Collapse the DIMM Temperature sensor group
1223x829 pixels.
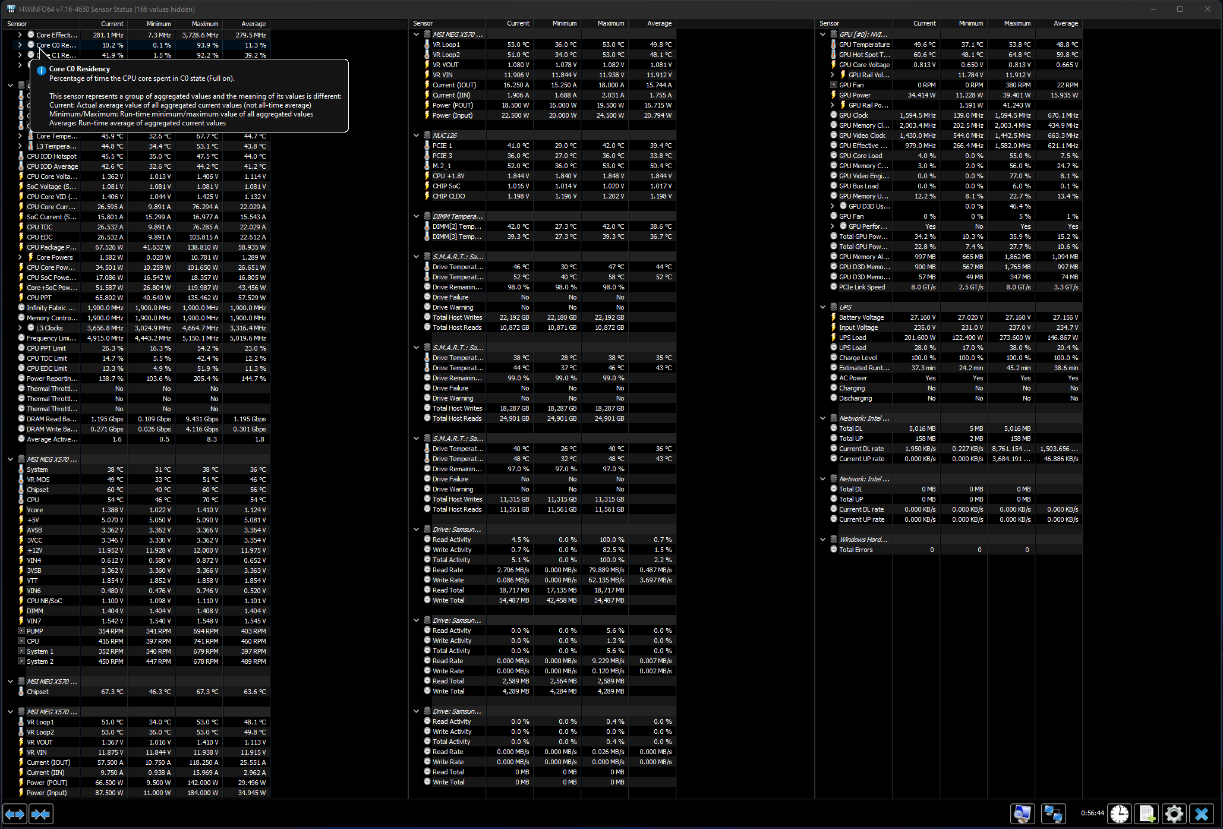tap(417, 216)
